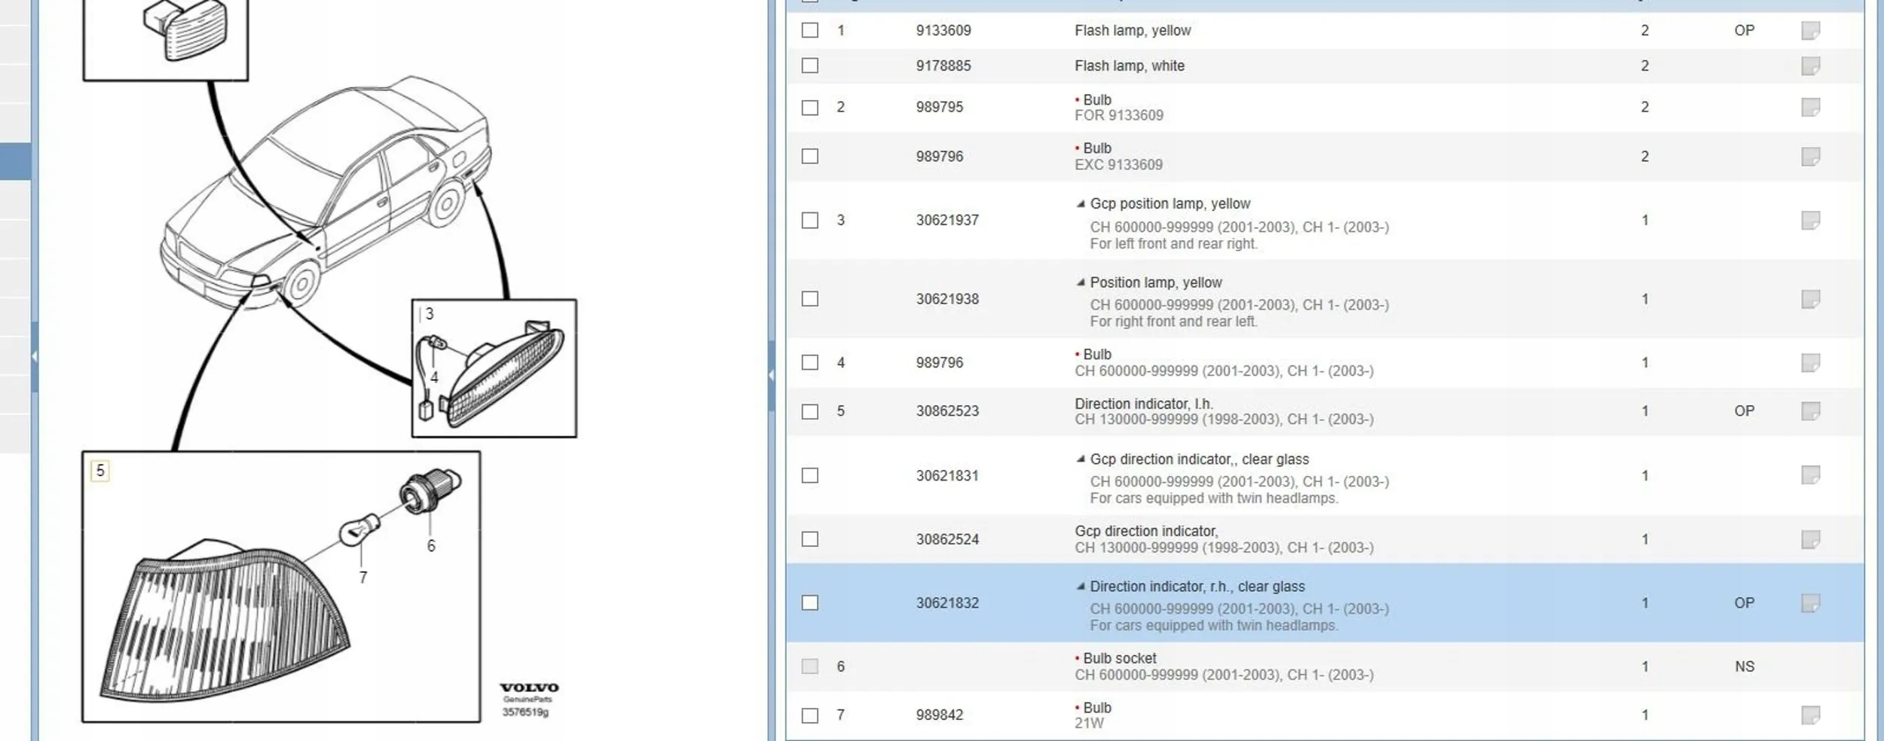The height and width of the screenshot is (741, 1884).
Task: Tick checkbox for Flash lamp, white
Action: click(810, 66)
